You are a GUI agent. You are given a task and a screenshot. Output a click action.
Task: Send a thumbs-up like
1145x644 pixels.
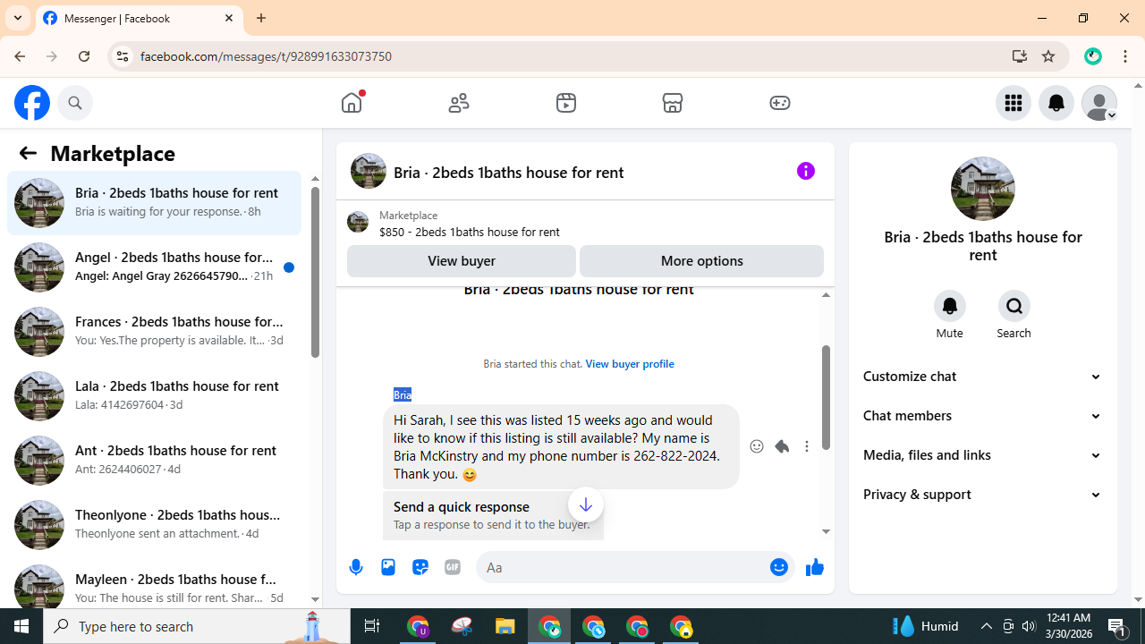814,567
